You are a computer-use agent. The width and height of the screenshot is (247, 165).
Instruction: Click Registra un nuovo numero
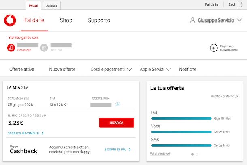click(229, 48)
